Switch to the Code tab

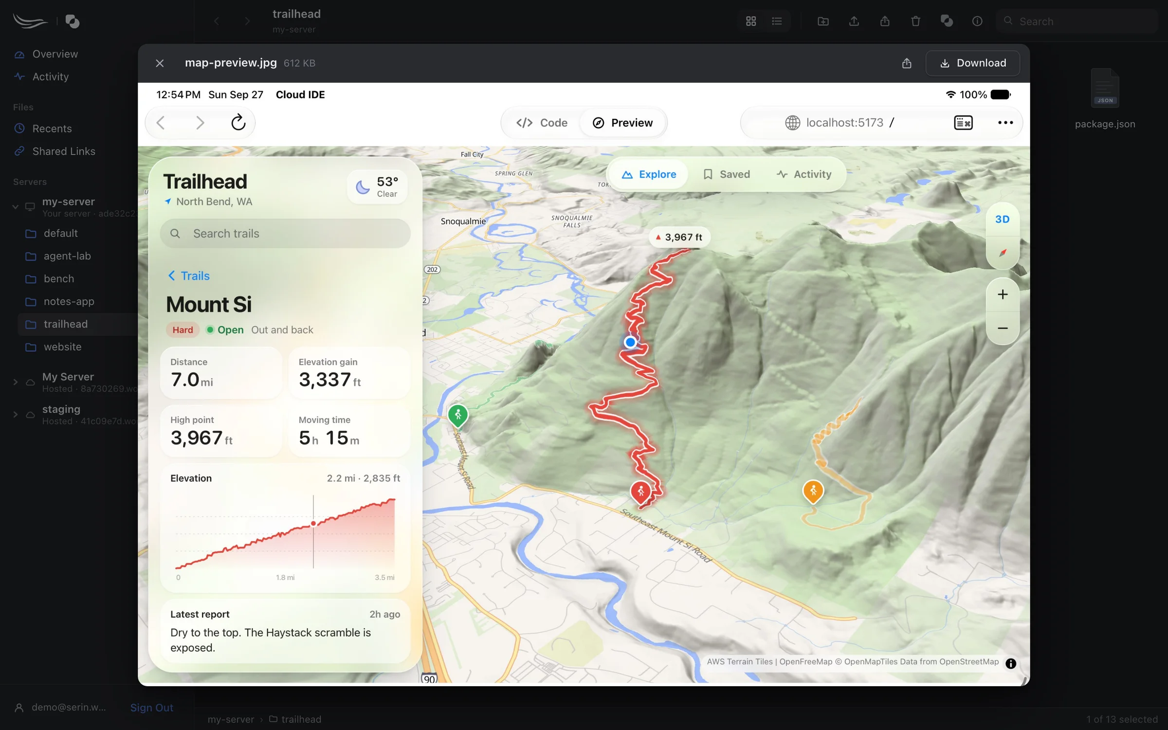[x=542, y=123]
